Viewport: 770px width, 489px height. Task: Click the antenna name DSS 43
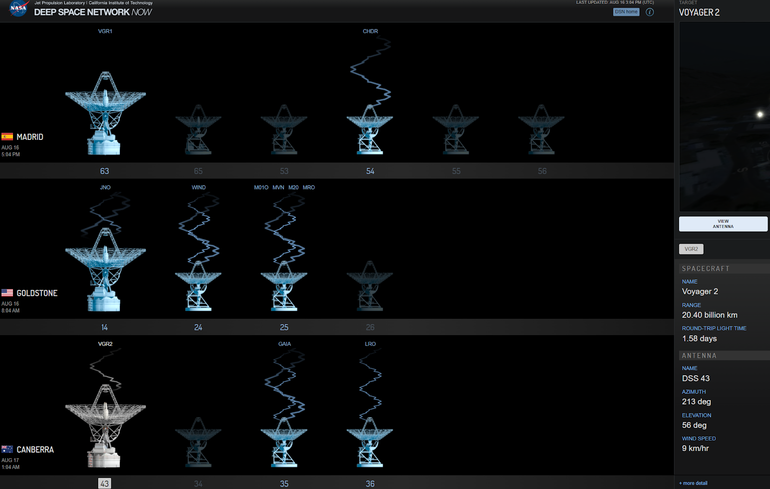point(696,378)
